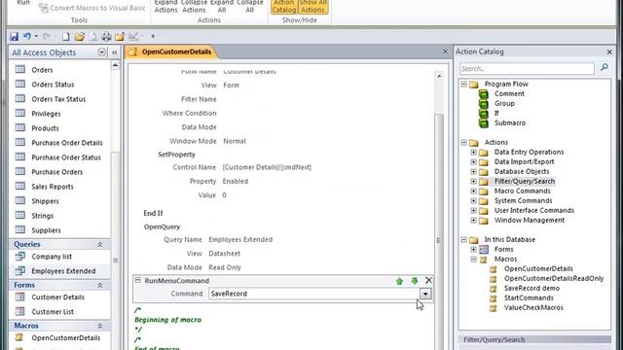Select Window Management folder

pyautogui.click(x=530, y=221)
